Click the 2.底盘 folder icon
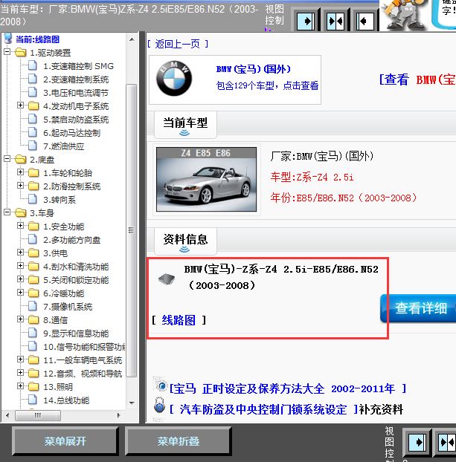Screen dimensions: 456x462 (x=20, y=160)
